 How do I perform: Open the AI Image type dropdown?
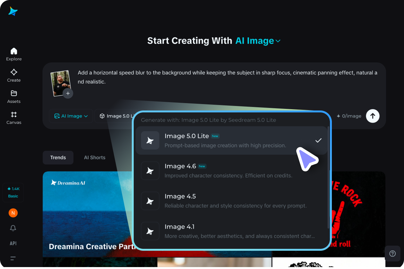point(71,116)
